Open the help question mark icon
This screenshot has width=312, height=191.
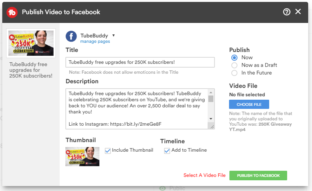[287, 12]
